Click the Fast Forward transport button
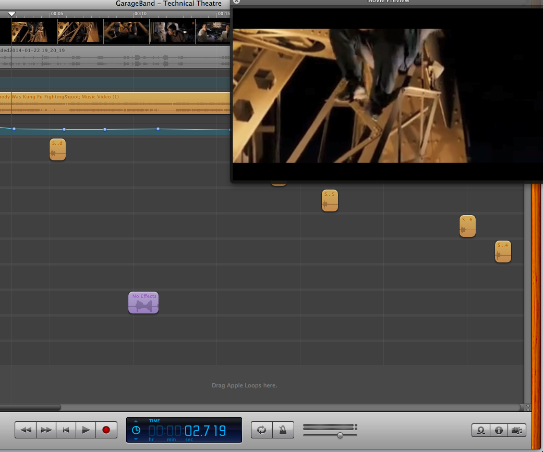The height and width of the screenshot is (452, 543). [x=46, y=430]
